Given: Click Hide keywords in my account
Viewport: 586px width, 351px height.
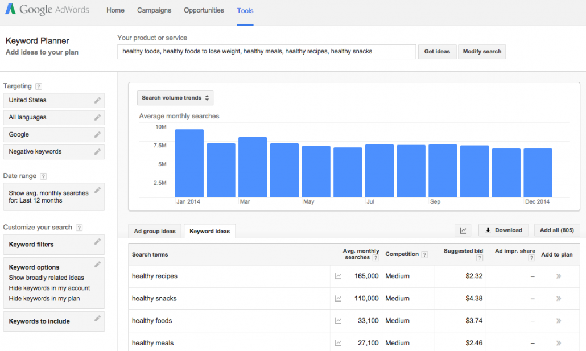Looking at the screenshot, I should click(x=49, y=288).
